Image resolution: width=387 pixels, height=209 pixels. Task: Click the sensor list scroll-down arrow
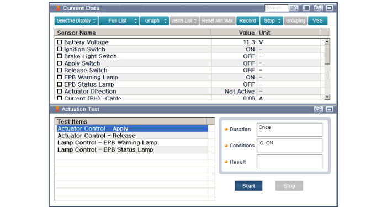click(327, 97)
